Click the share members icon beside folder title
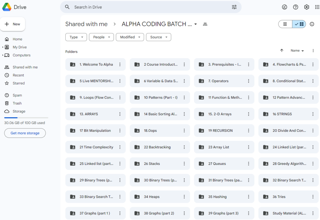Screen dimensions: 320x220 (x=205, y=24)
